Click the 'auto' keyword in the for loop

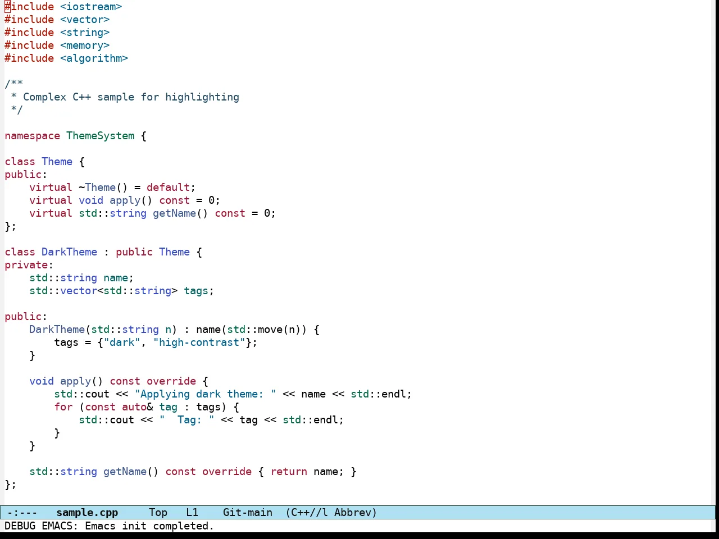[x=134, y=407]
